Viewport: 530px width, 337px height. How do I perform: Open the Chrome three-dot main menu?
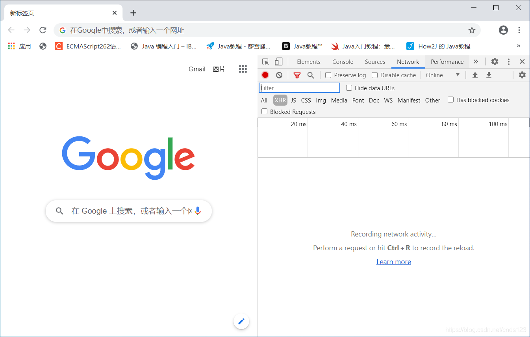[519, 30]
